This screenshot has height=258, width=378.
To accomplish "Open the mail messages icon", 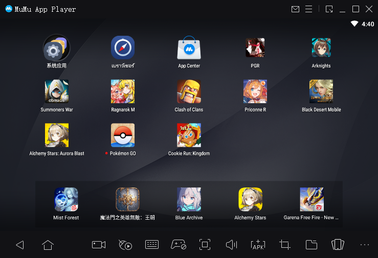I will point(295,9).
